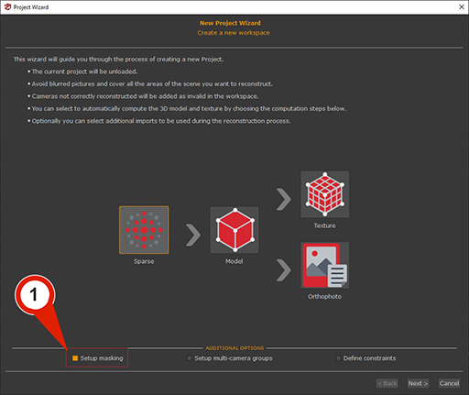Click the 3DF Zephyr logo in title bar
Viewport: 469px width, 395px height.
point(7,7)
